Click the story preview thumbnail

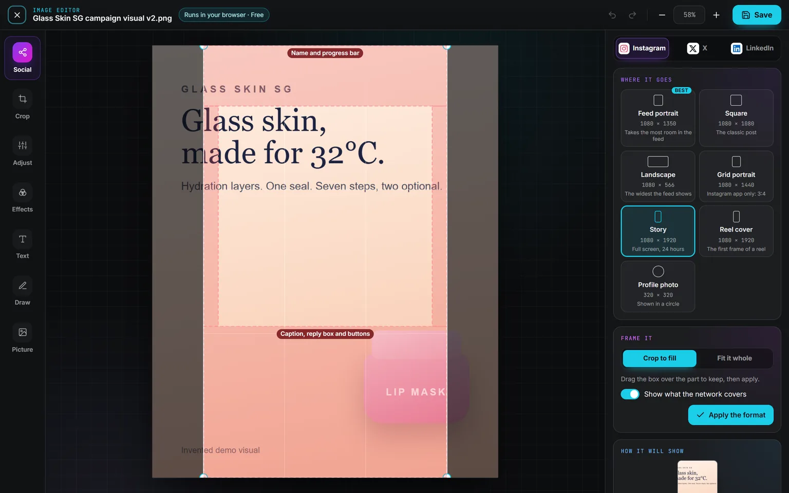tap(697, 477)
